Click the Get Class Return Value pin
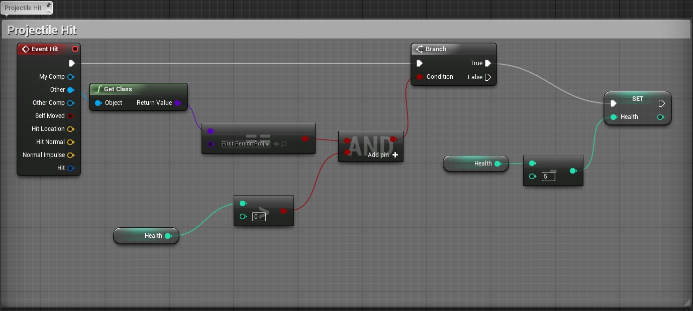 [177, 103]
